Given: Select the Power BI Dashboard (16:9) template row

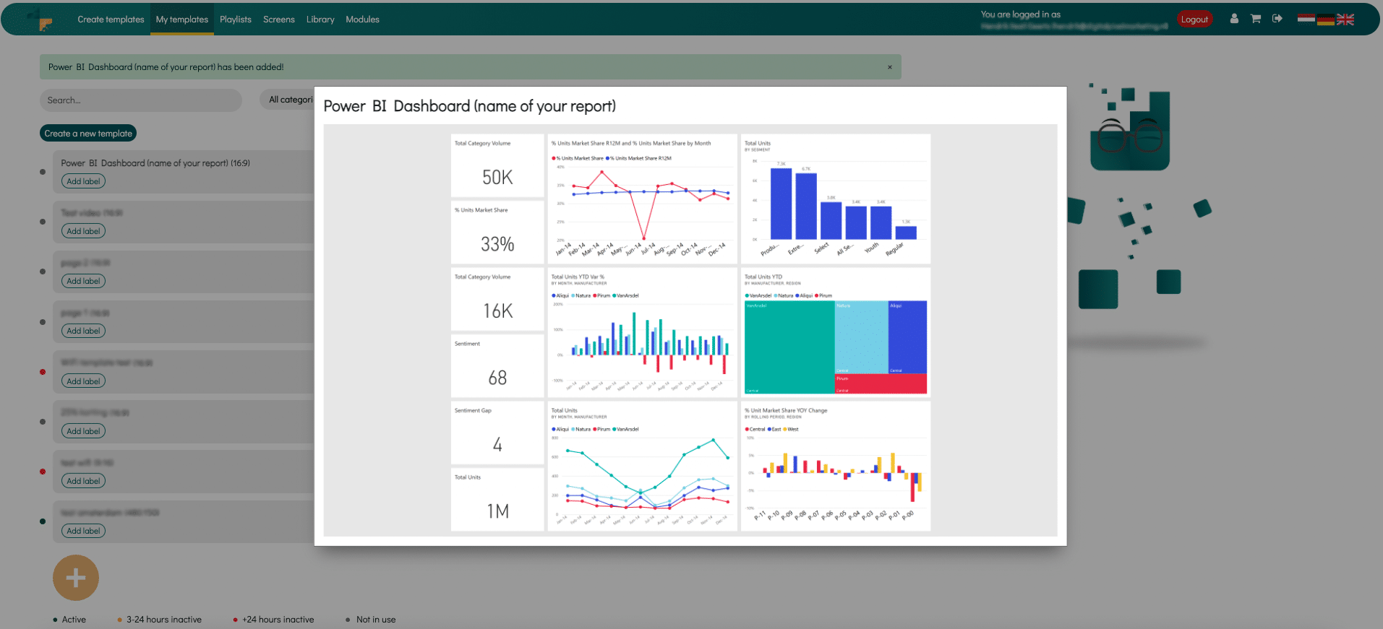Looking at the screenshot, I should click(x=184, y=172).
